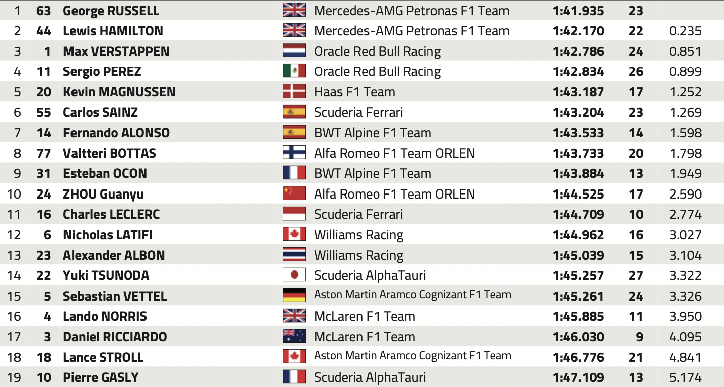
Task: Click the Dutch flag next to Max Verstappen
Action: (x=294, y=51)
